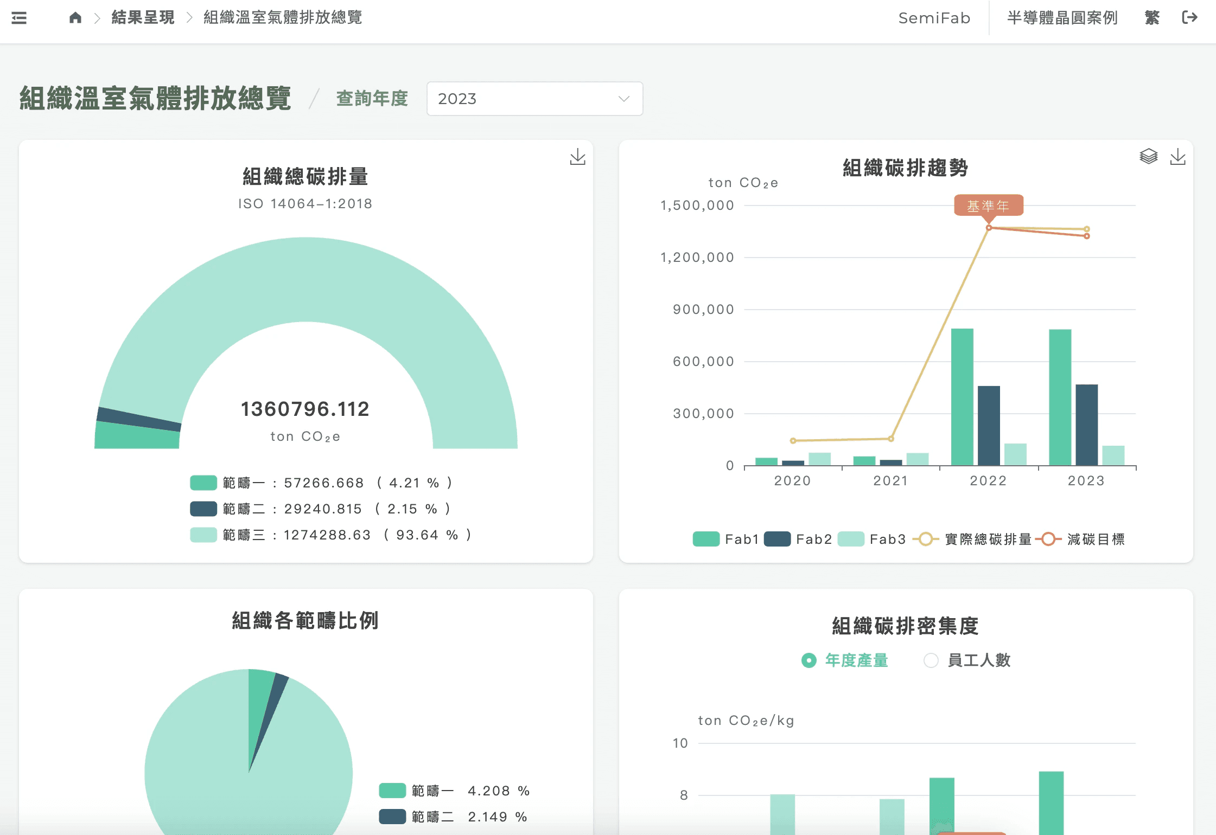Click the home breadcrumb icon
The image size is (1216, 835).
75,18
